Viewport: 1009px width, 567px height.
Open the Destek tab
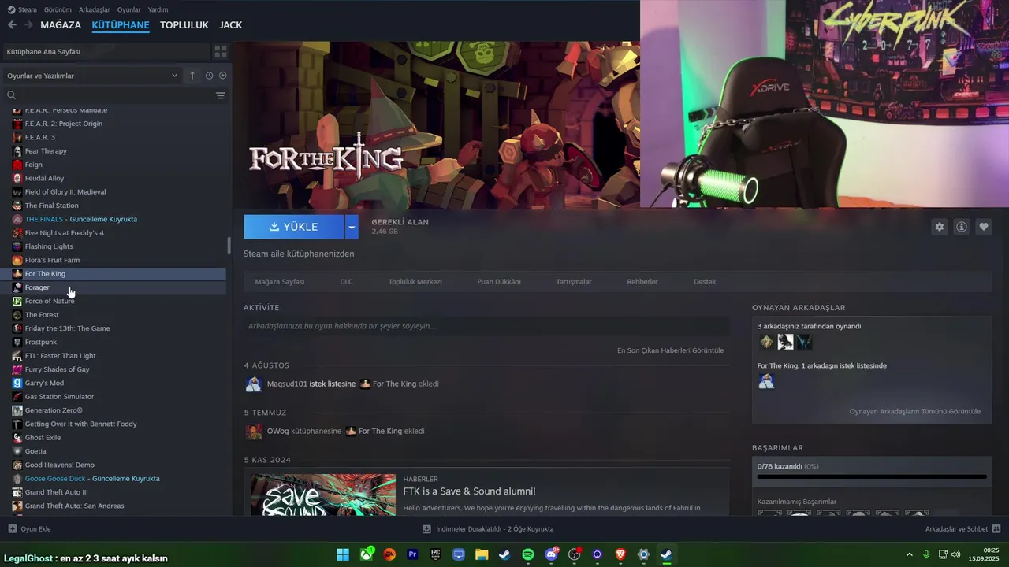click(x=705, y=281)
